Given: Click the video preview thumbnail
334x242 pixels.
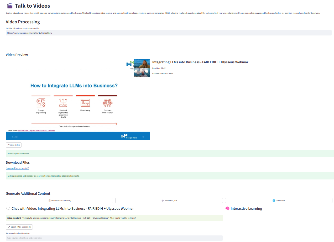Looking at the screenshot, I should (x=78, y=100).
